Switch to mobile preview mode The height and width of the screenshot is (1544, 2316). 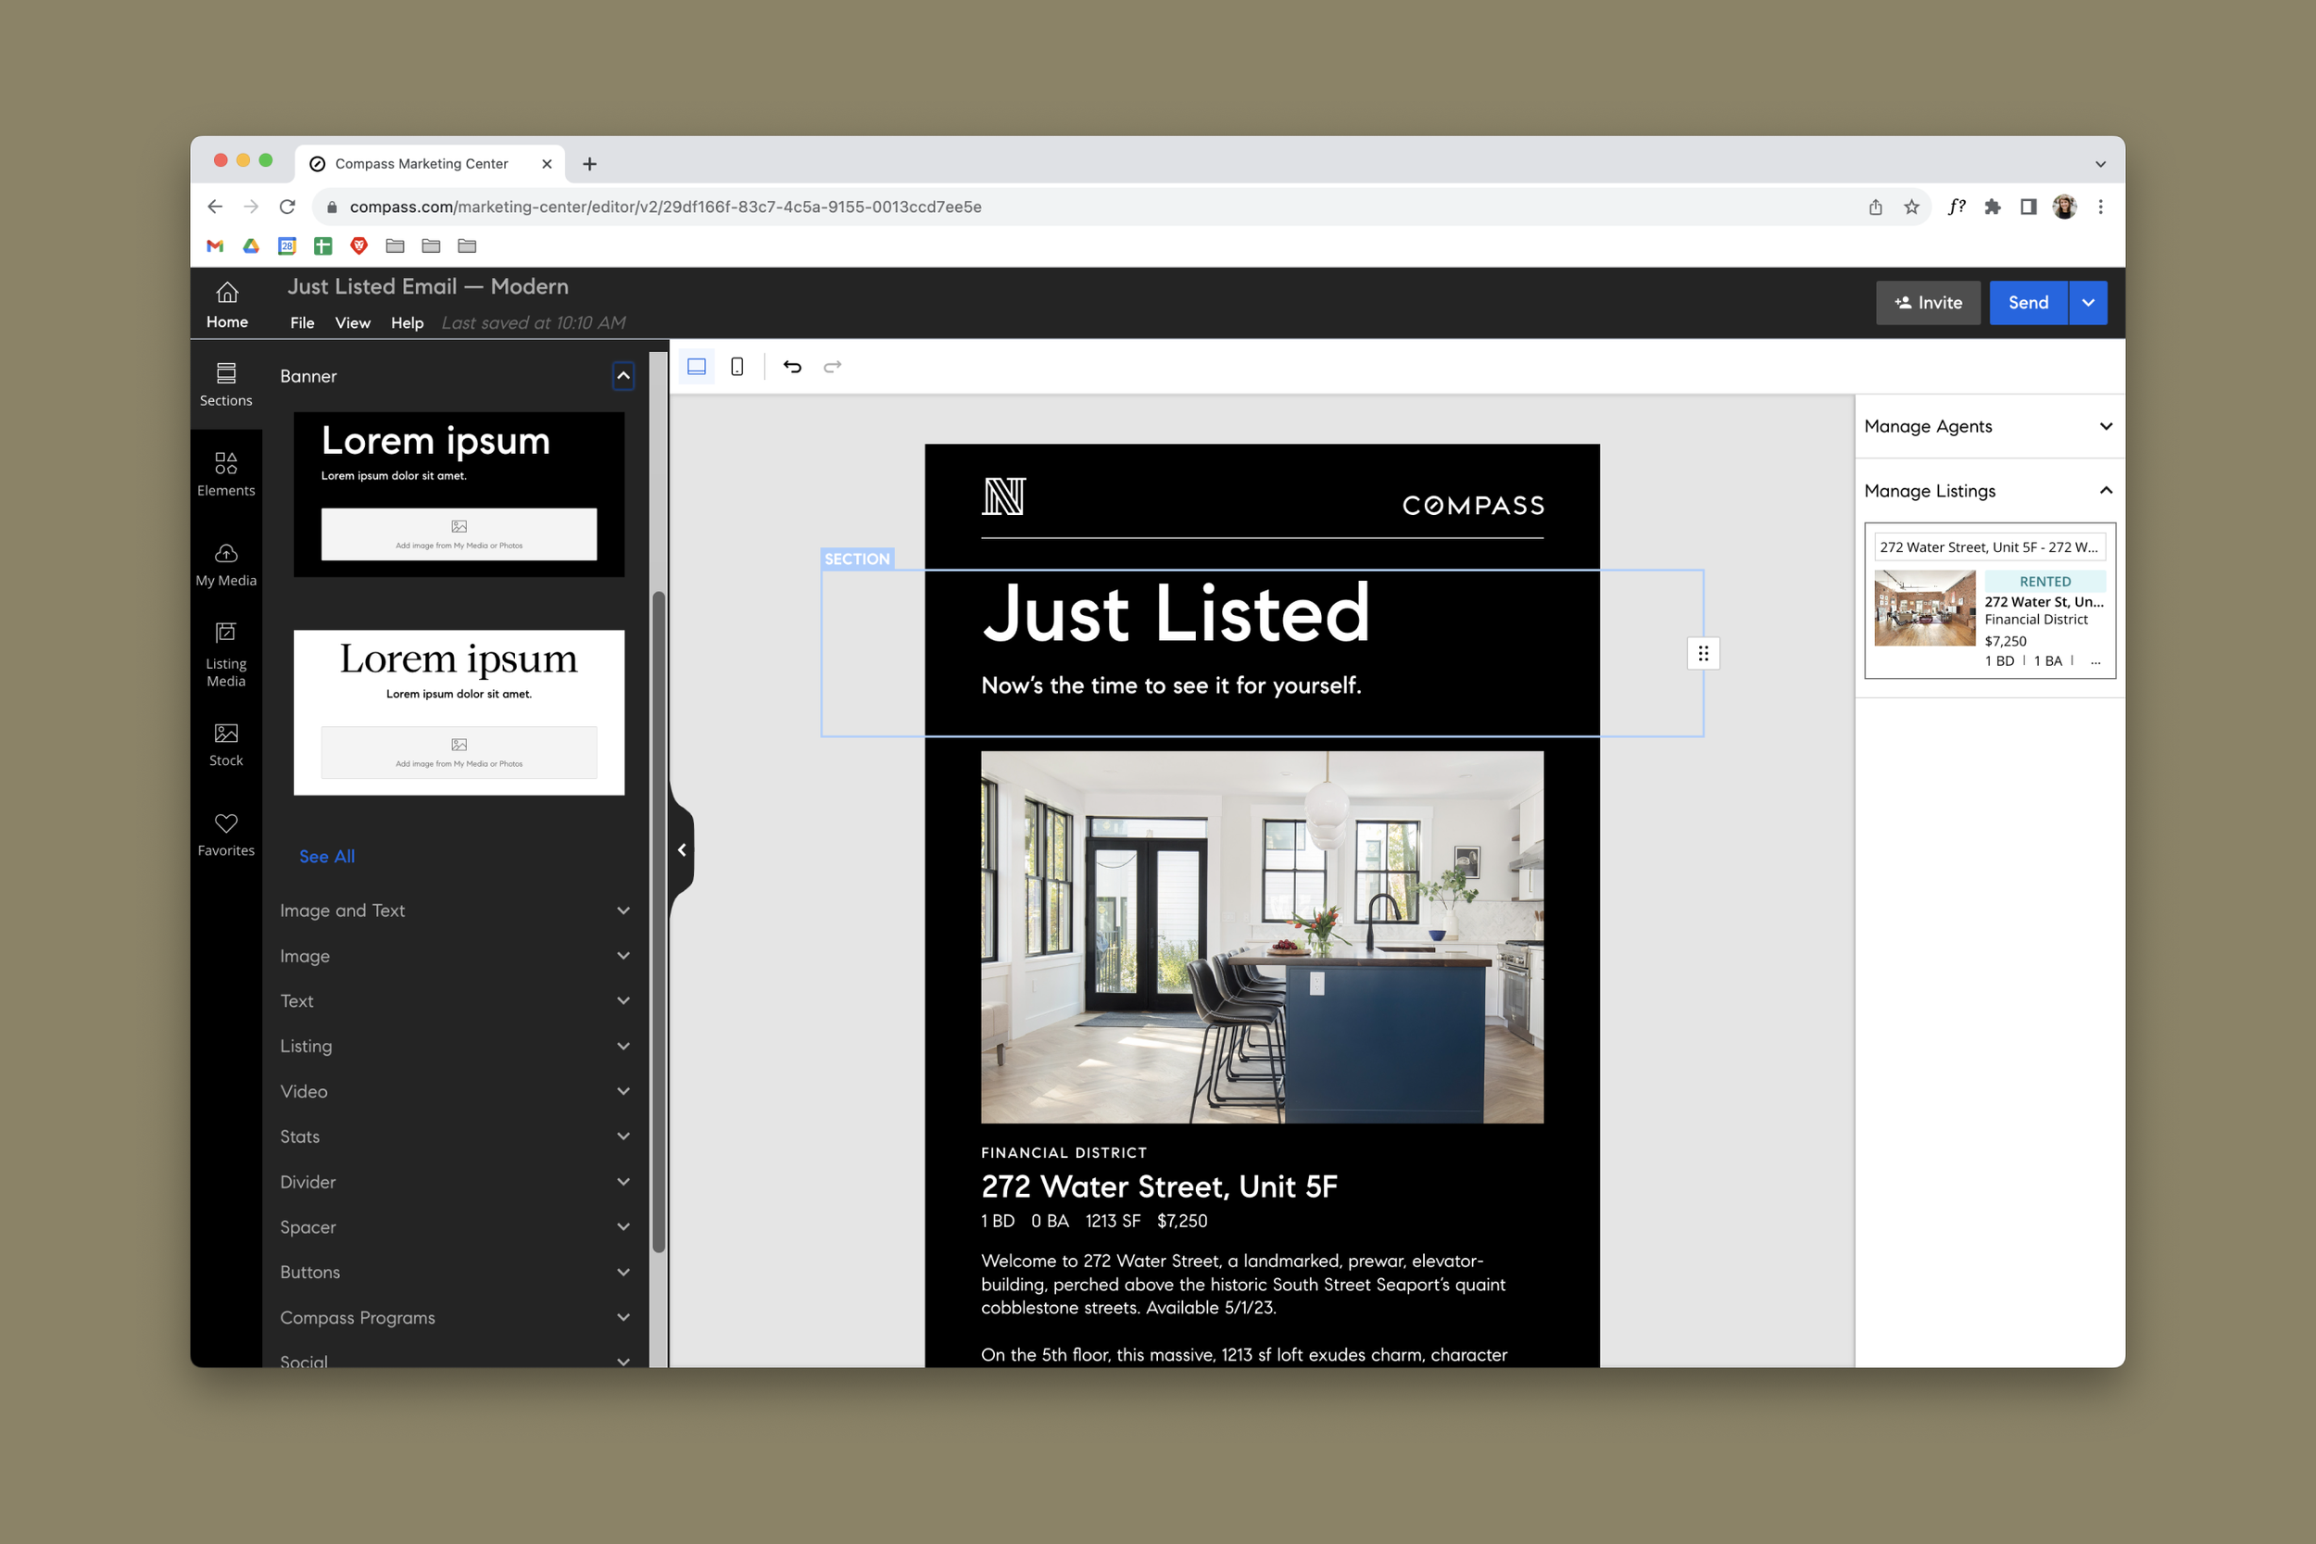[x=736, y=366]
